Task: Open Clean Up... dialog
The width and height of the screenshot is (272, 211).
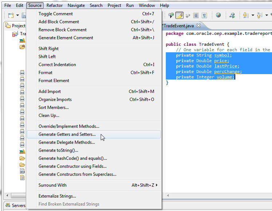Action: (x=94, y=115)
